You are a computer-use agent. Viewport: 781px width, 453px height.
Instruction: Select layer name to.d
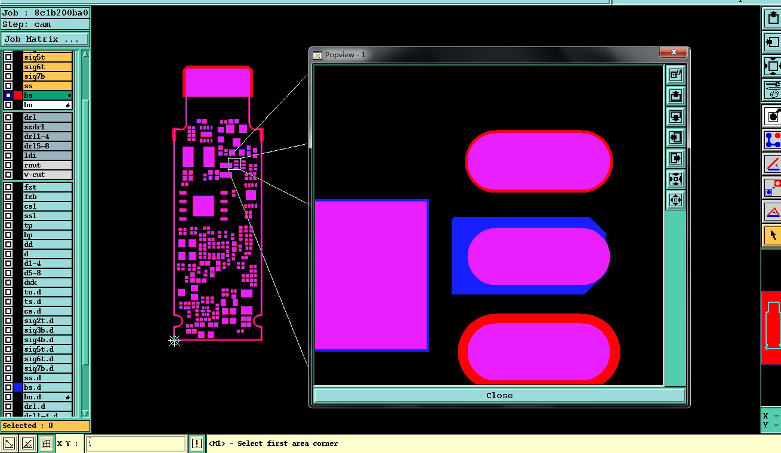point(48,292)
